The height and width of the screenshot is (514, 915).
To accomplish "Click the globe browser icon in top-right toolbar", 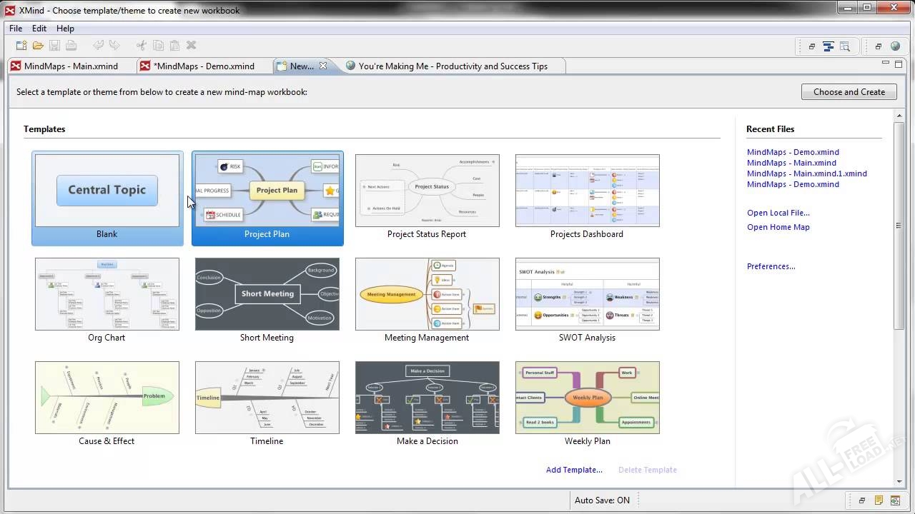I will point(896,46).
